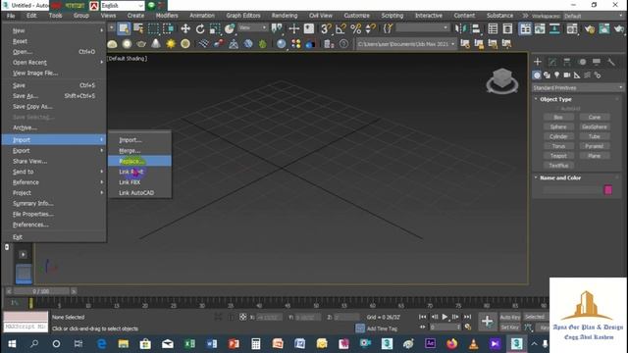Toggle Angle Snap
Image resolution: width=628 pixels, height=353 pixels.
point(340,28)
